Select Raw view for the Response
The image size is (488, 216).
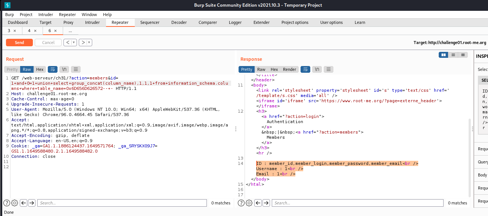click(x=261, y=69)
